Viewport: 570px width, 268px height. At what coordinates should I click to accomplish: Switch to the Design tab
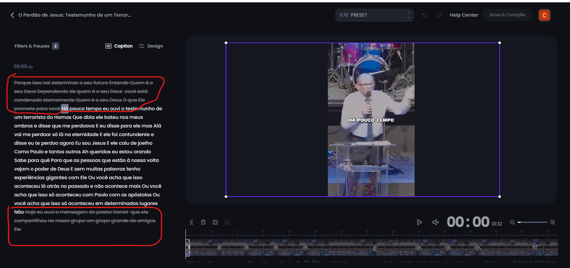coord(151,46)
